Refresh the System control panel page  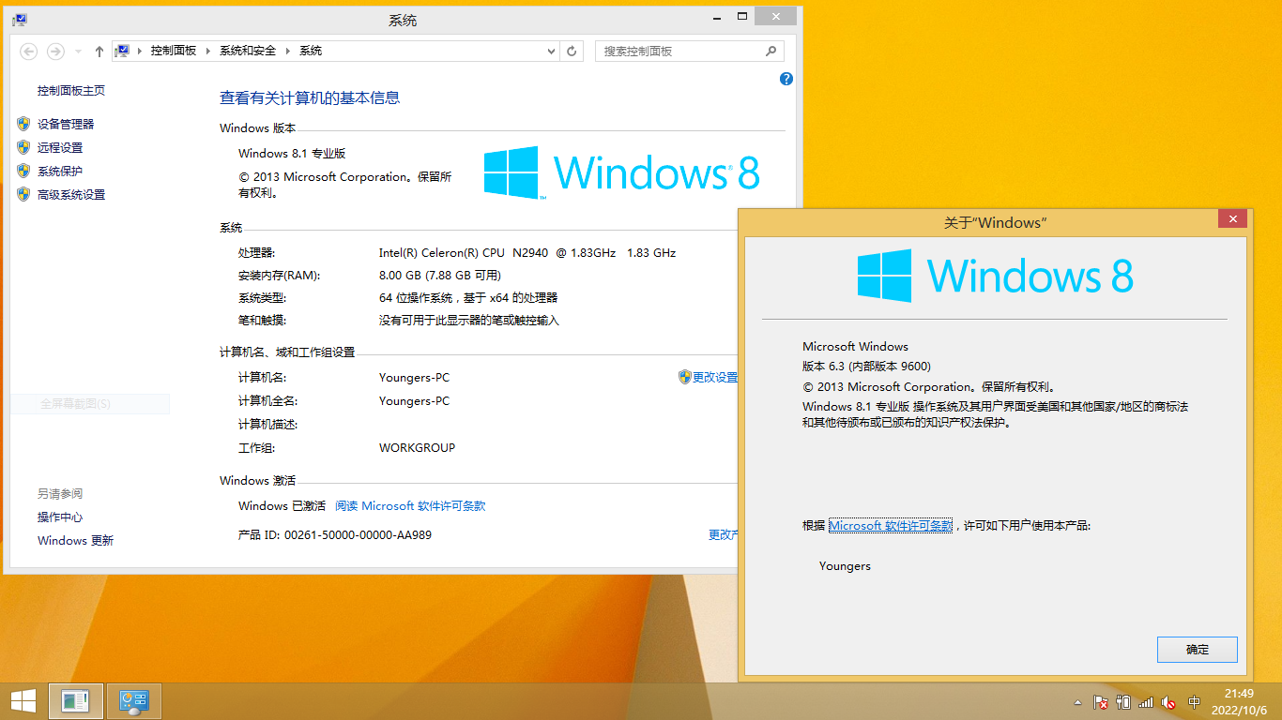[x=572, y=52]
